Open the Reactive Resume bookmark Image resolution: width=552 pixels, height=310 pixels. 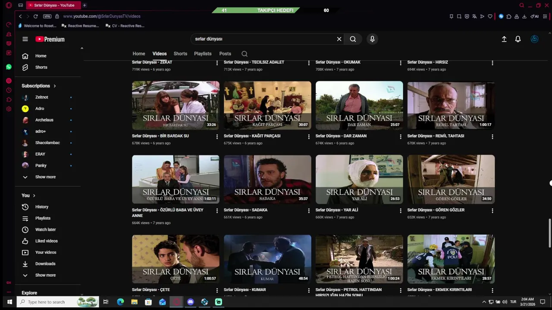coord(80,26)
